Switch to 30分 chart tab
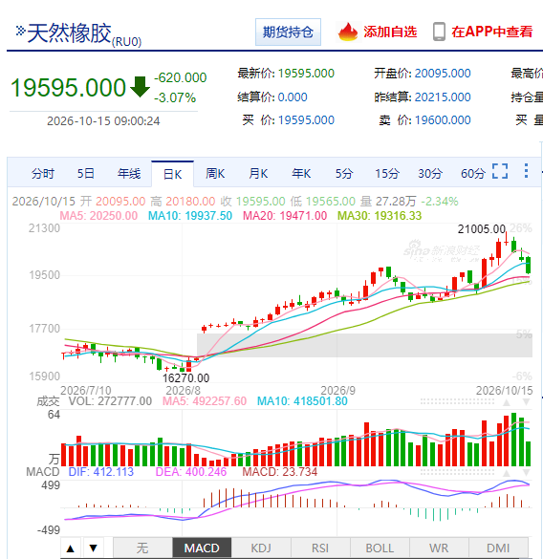Image resolution: width=543 pixels, height=559 pixels. [x=430, y=174]
